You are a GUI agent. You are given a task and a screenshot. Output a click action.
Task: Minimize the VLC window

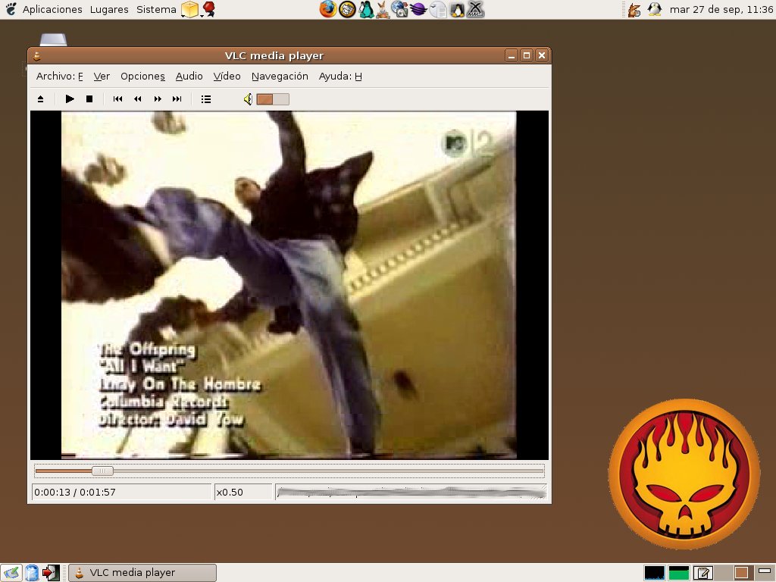[512, 55]
